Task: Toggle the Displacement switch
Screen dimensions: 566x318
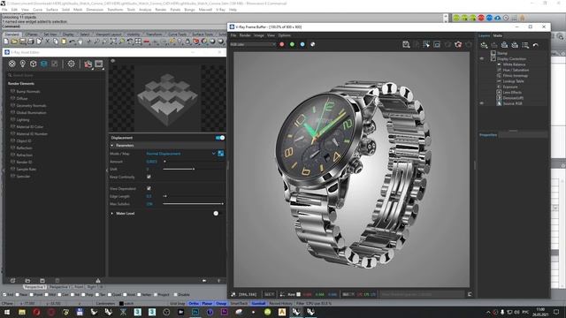Action: (x=220, y=138)
